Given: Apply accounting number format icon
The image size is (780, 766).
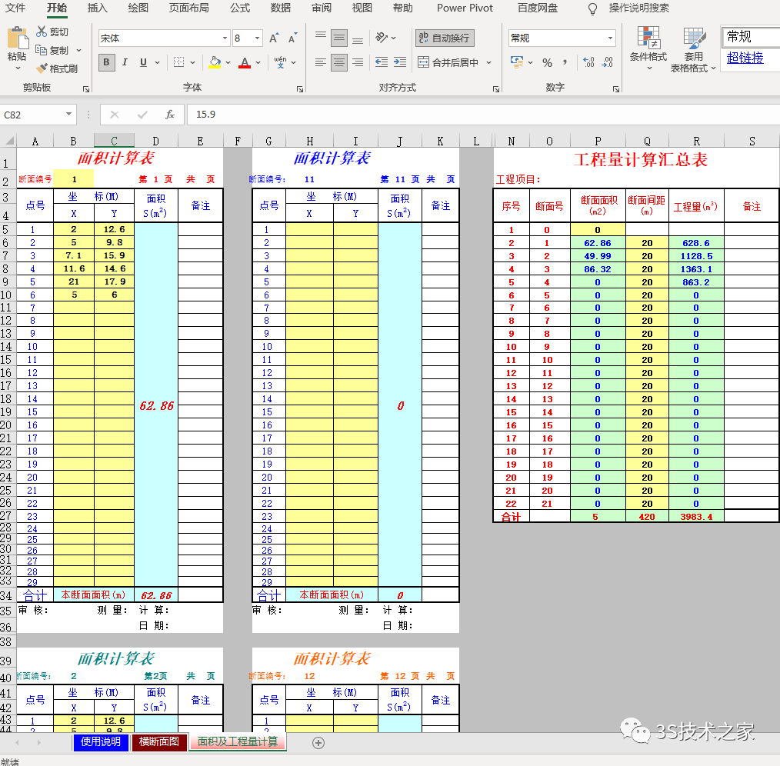Looking at the screenshot, I should (x=517, y=62).
